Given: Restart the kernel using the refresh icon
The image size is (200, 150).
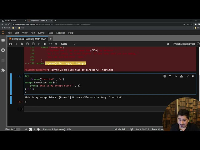Looking at the screenshot, I should [x=50, y=44].
